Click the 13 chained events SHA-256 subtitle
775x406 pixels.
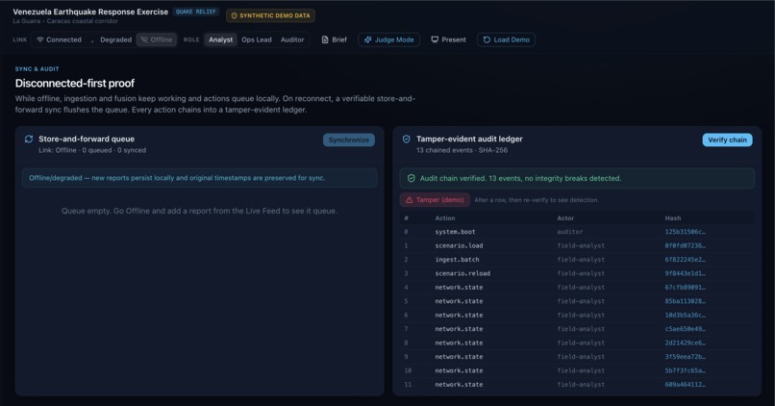tap(462, 150)
